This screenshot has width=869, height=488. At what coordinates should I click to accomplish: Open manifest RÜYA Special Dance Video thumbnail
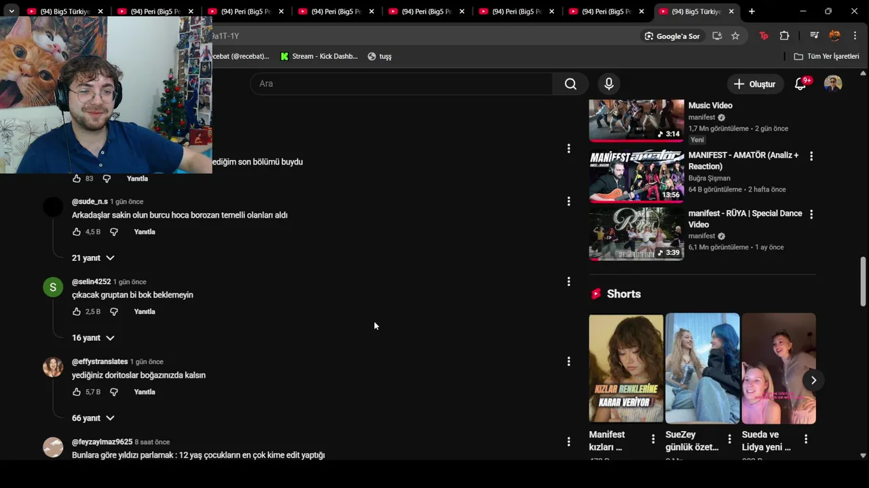636,234
